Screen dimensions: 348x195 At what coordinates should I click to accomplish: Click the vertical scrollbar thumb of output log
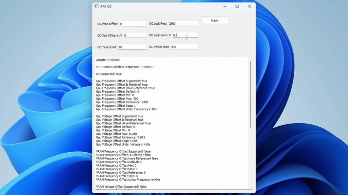coord(250,95)
